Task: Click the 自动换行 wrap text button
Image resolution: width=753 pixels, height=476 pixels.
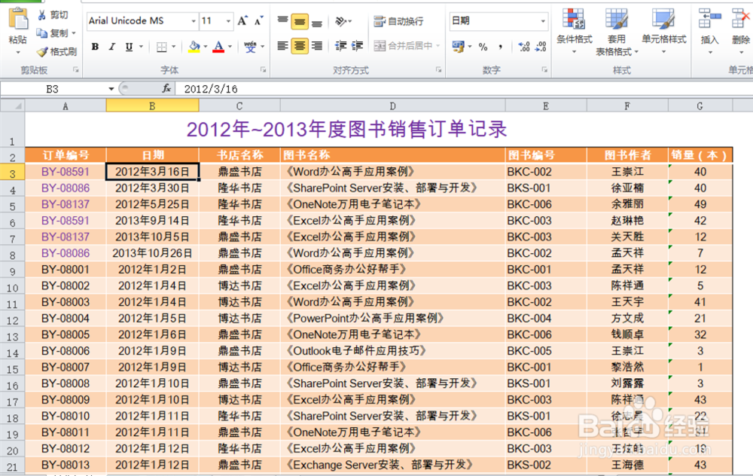Action: (x=398, y=21)
